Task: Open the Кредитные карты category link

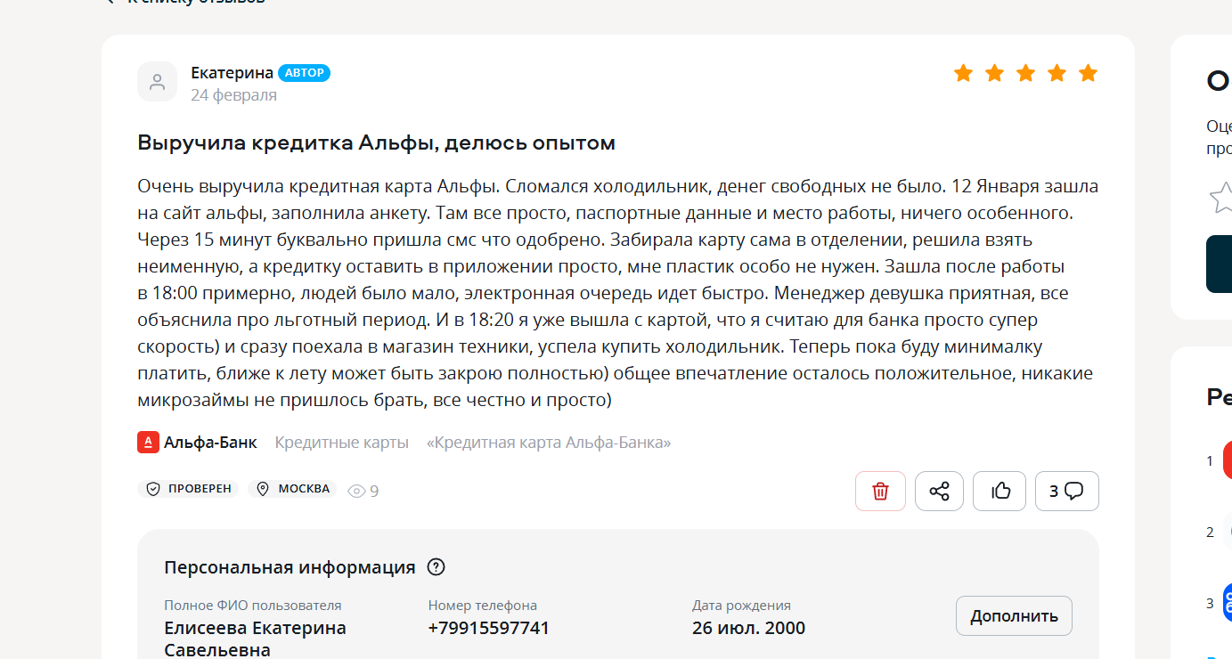Action: 341,443
